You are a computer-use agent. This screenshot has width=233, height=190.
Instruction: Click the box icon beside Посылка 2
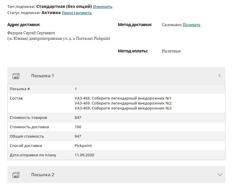16,175
